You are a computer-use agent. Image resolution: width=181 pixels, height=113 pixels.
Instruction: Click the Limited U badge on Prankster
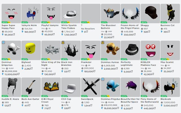85,59
